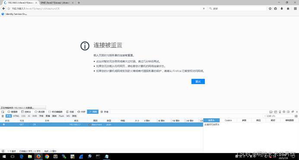Close the 192.168.1.1 browser tab
Viewport: 299px width, 160px height.
coord(36,3)
